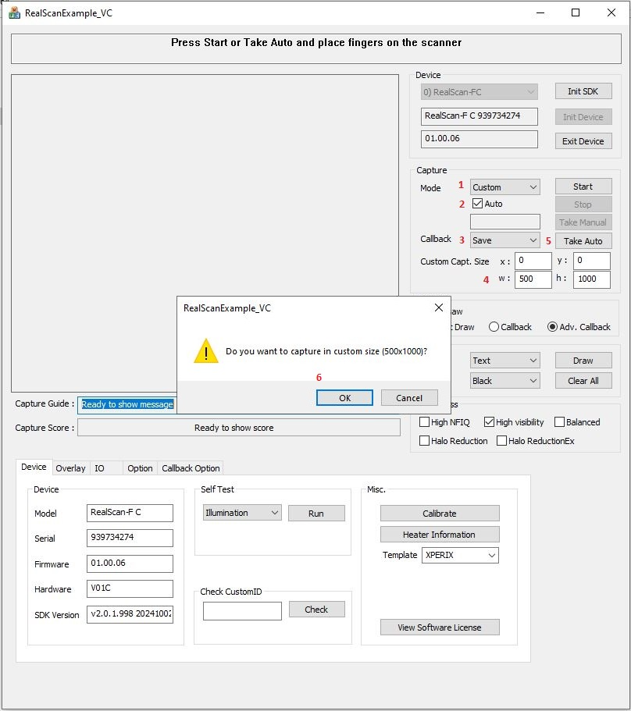Open the color dropdown showing Black
631x711 pixels.
[x=505, y=380]
